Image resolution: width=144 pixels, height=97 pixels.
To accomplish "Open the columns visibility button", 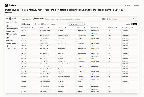I will tap(45, 24).
